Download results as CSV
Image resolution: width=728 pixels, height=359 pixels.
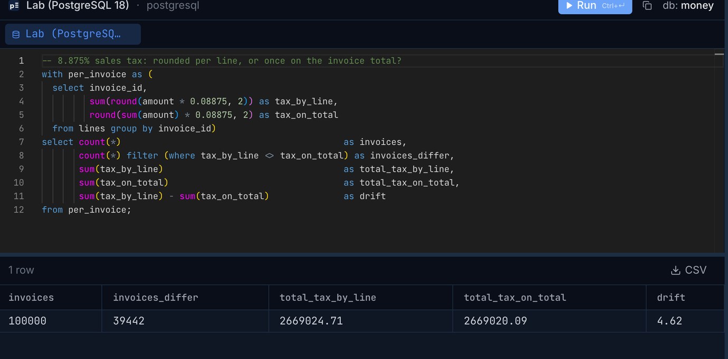click(688, 270)
